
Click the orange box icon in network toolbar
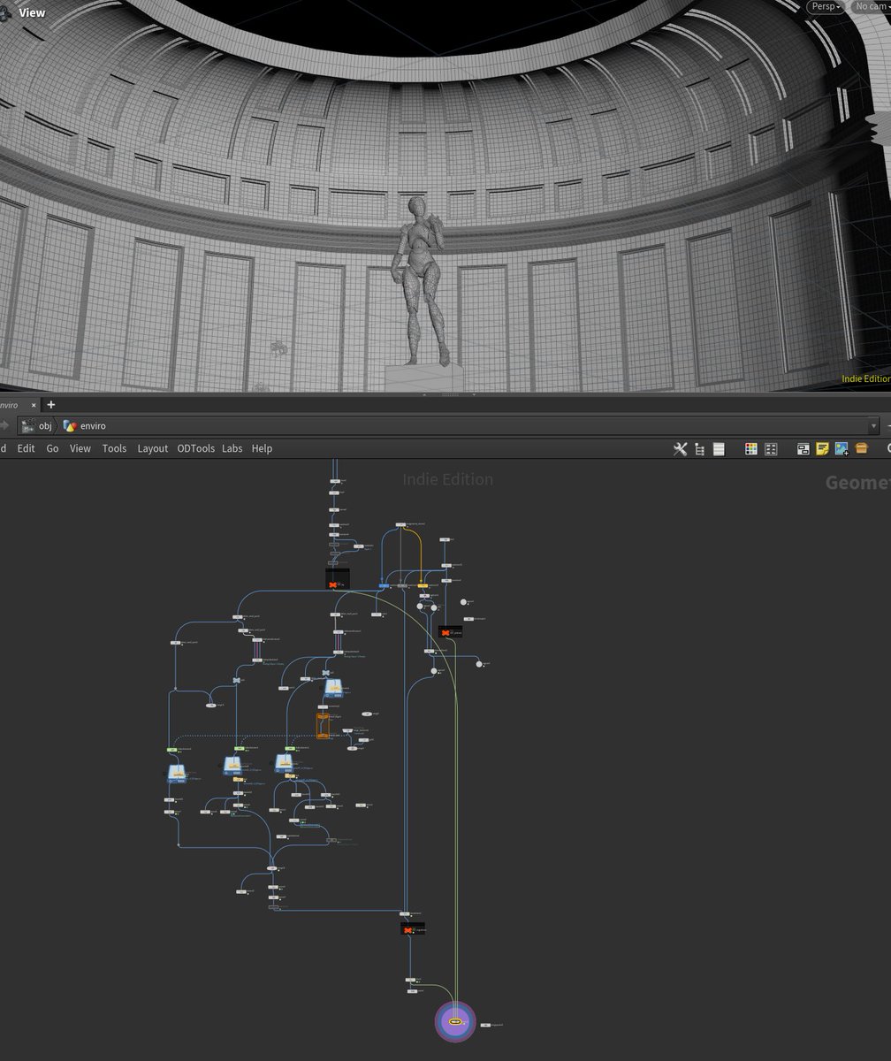click(x=861, y=449)
